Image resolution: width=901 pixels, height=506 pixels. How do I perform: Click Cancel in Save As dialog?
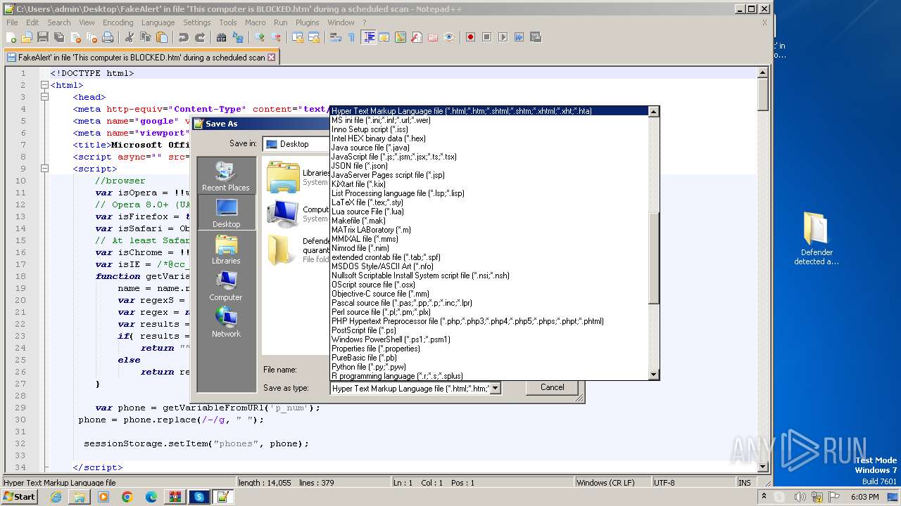tap(553, 387)
